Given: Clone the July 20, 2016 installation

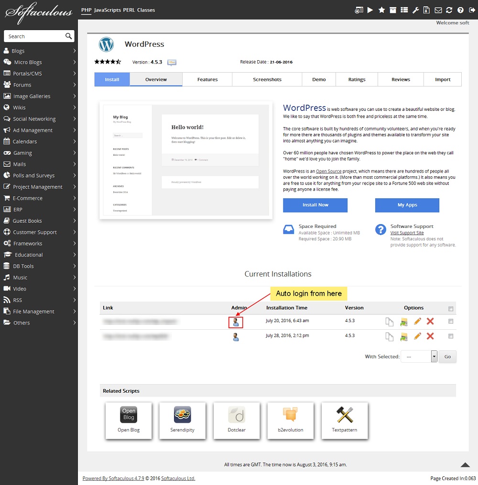Looking at the screenshot, I should (389, 322).
